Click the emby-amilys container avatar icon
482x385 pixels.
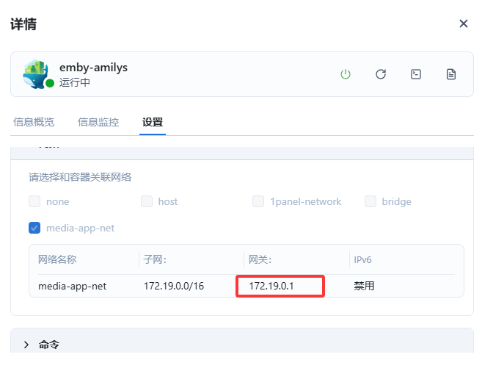pos(35,73)
